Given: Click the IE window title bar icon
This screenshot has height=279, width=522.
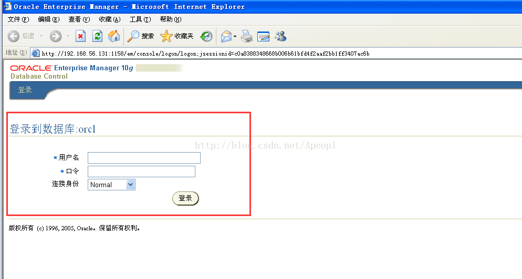Looking at the screenshot, I should (x=8, y=6).
